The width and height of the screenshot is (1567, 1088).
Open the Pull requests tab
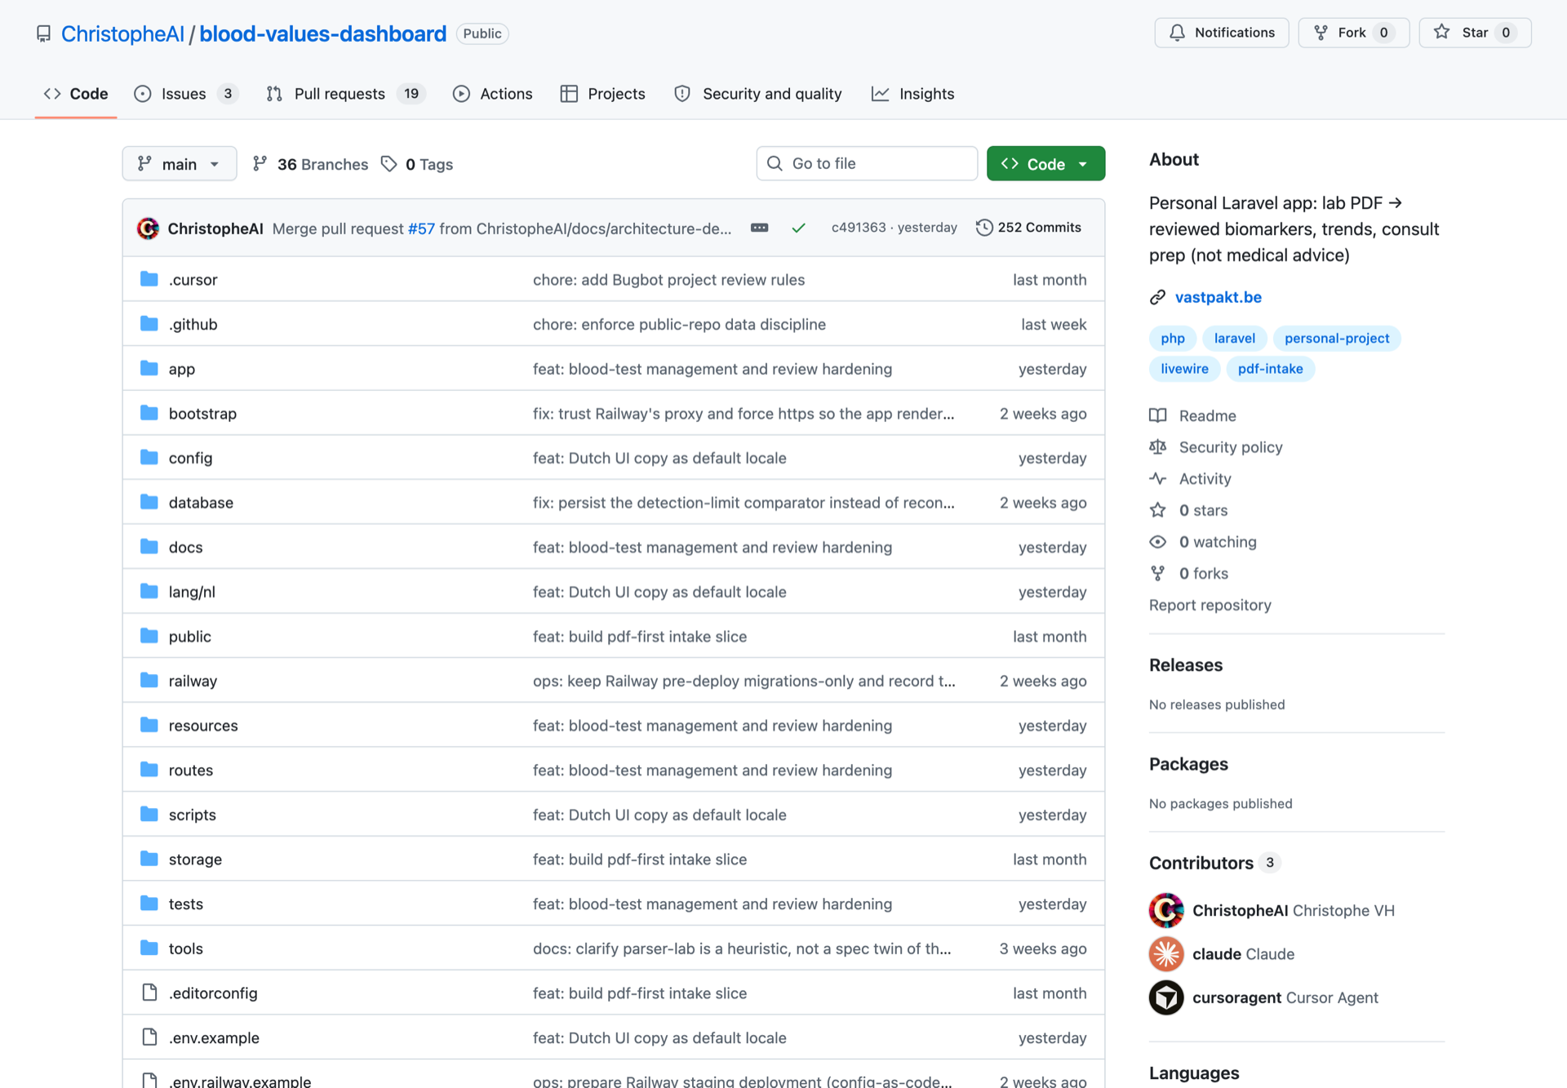point(345,94)
